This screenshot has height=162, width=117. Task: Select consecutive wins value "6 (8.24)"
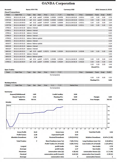point(75,152)
